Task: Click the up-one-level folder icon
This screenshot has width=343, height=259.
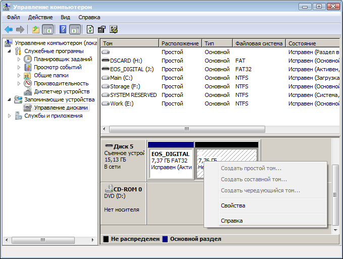Action: click(35, 29)
